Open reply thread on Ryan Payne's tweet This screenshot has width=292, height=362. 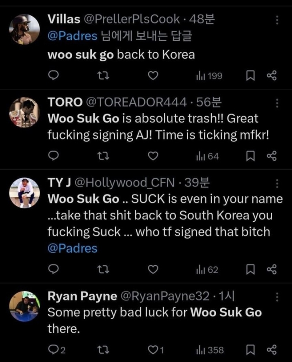(x=56, y=350)
